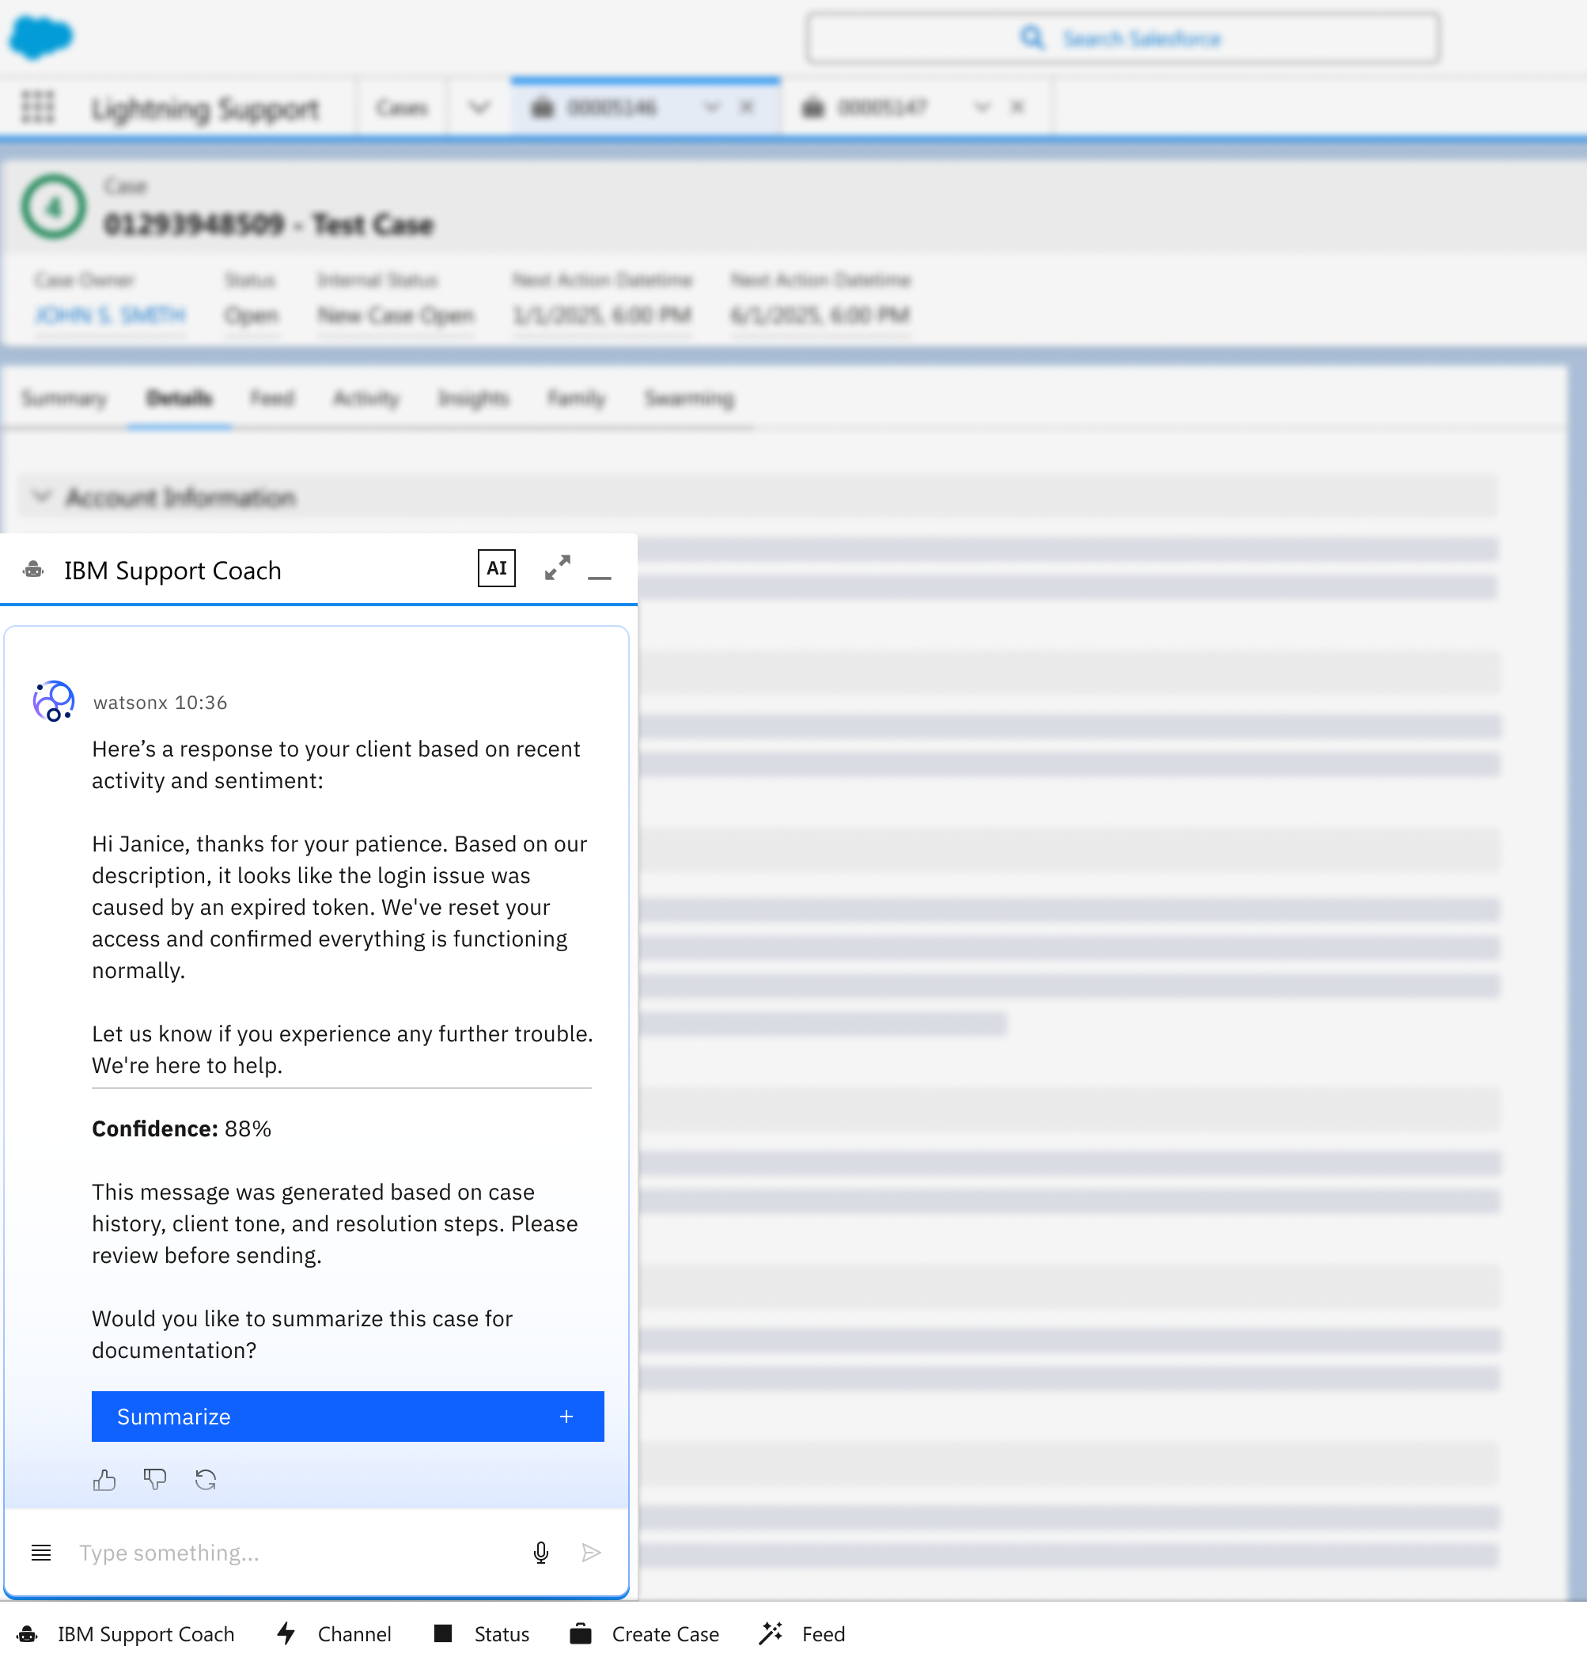Click the Open status value
The width and height of the screenshot is (1587, 1665).
click(x=252, y=316)
